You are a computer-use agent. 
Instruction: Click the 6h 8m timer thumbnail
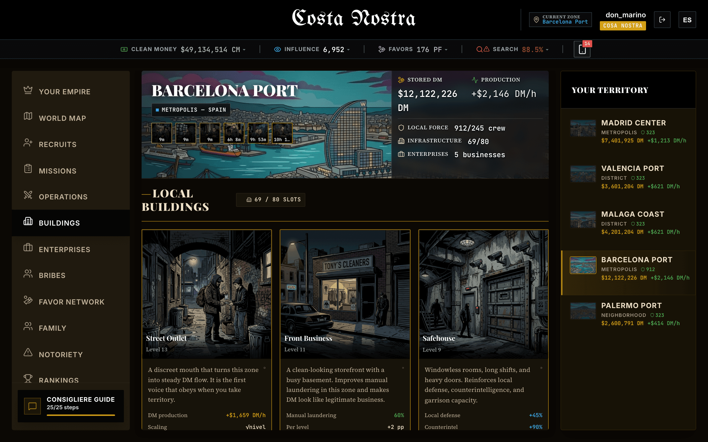(234, 133)
